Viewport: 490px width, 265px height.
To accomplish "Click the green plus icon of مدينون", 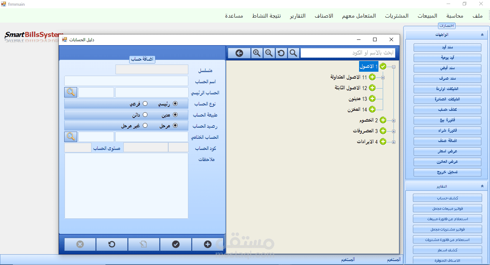I will click(x=372, y=99).
